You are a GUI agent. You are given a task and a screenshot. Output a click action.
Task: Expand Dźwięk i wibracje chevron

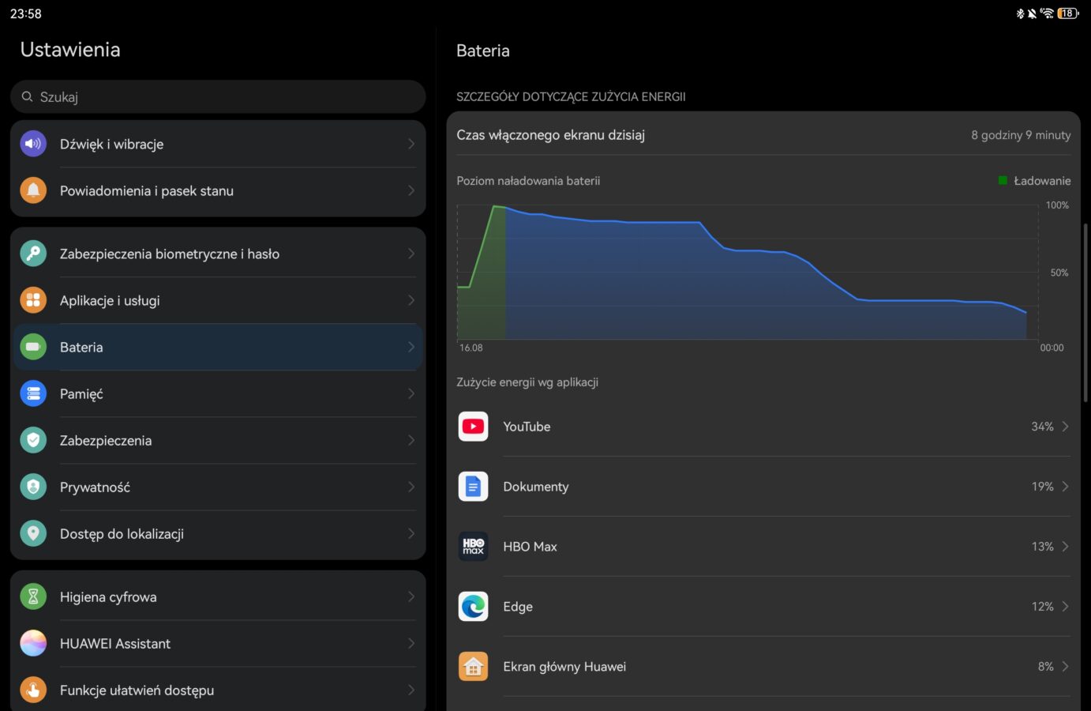click(411, 144)
